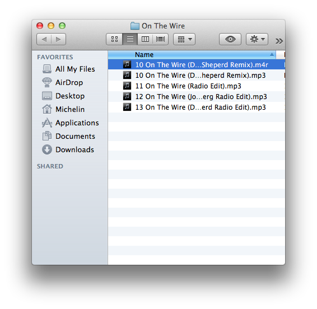Click the All My Files sidebar icon
This screenshot has height=309, width=317.
point(47,69)
